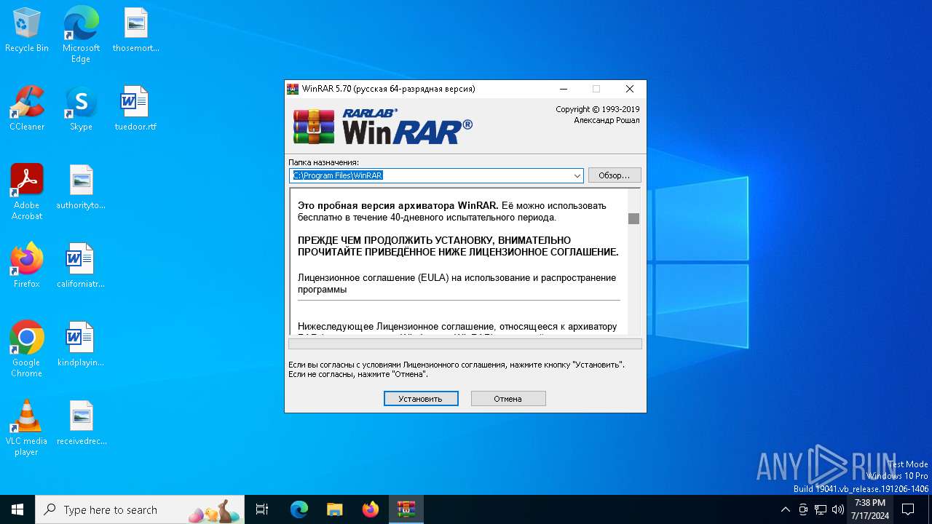Select the authorityto... image file icon

81,188
